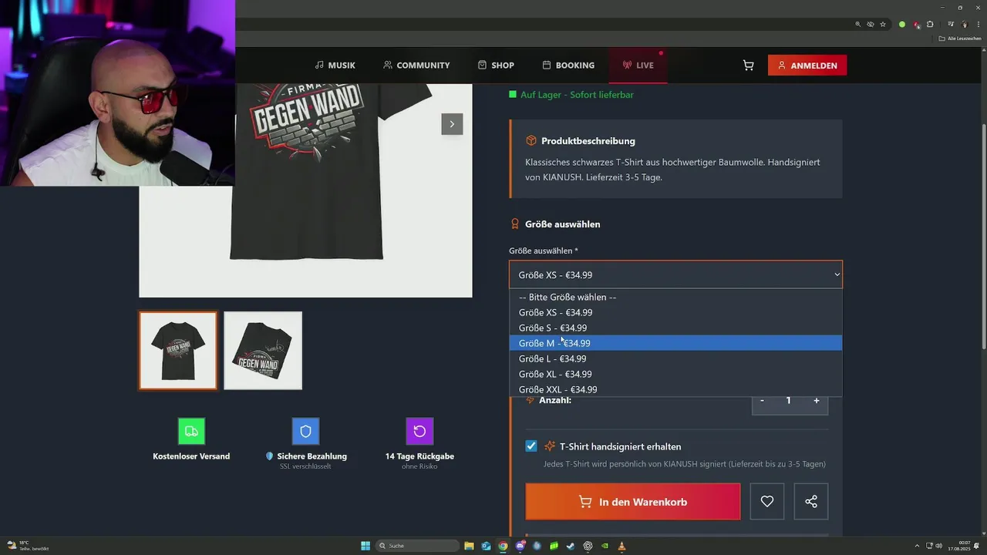Open the shopping cart icon
The width and height of the screenshot is (987, 555).
click(x=748, y=66)
